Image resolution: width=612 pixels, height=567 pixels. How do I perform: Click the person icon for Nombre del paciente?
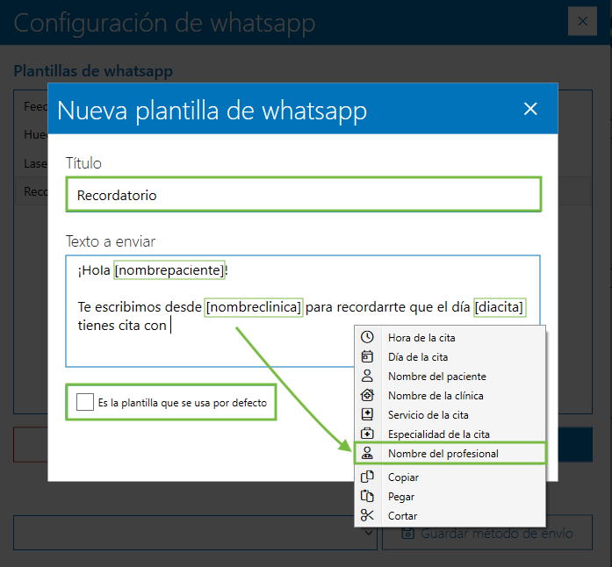coord(367,376)
